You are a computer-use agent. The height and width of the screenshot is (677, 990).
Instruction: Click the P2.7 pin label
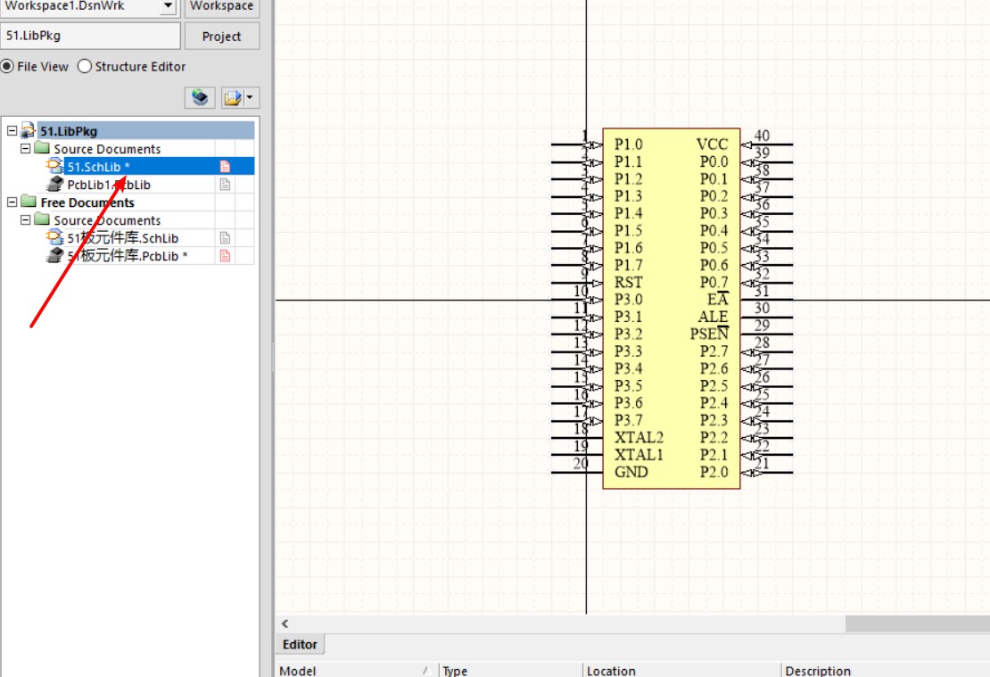click(714, 351)
